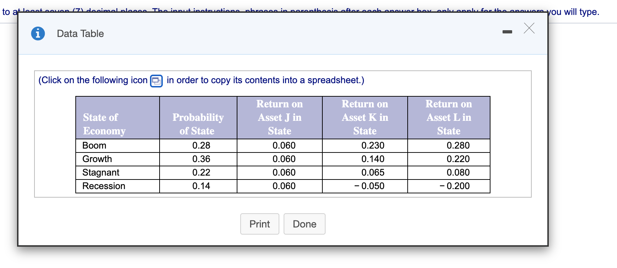617x268 pixels.
Task: Select the Growth row label
Action: pos(97,159)
